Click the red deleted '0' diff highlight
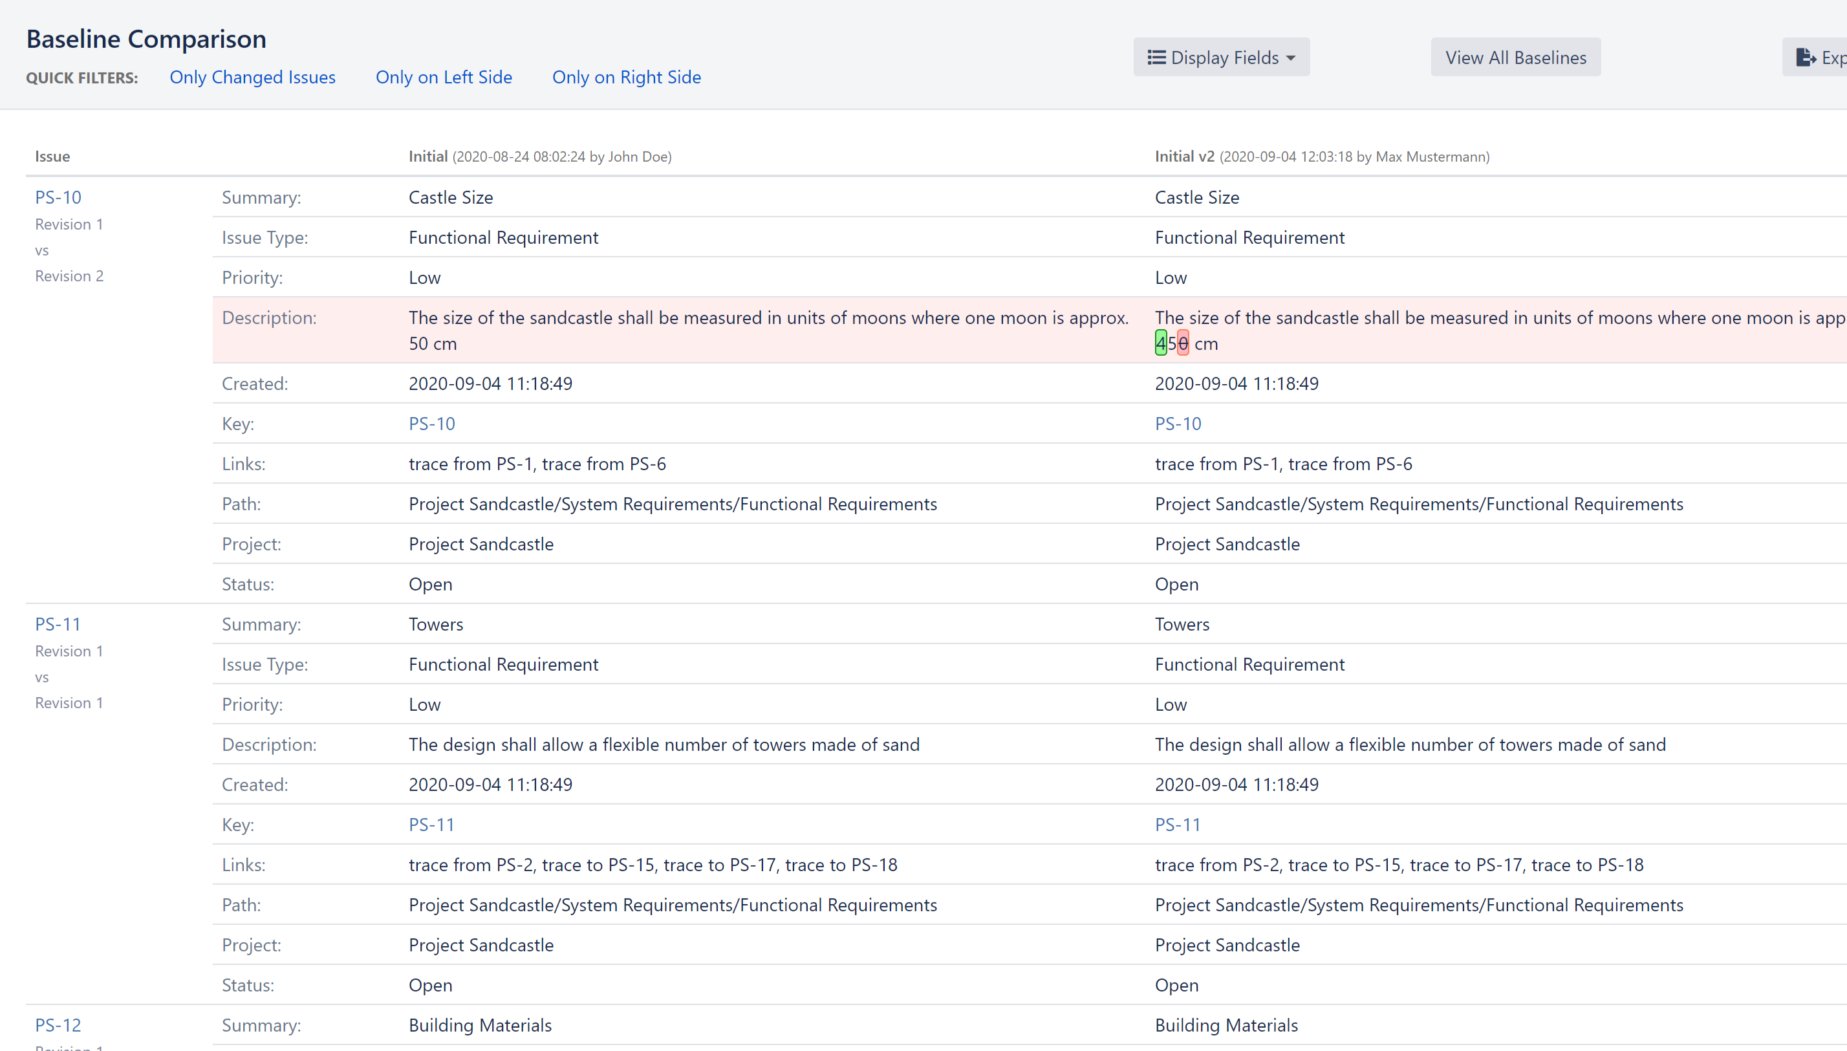The height and width of the screenshot is (1051, 1847). 1182,343
